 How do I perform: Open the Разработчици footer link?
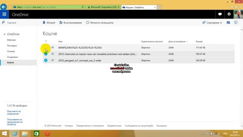point(114,126)
